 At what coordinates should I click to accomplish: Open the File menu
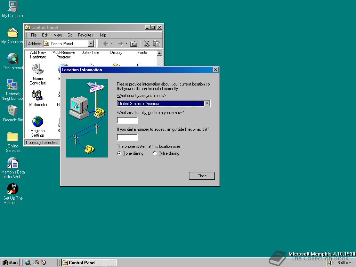tap(34, 35)
